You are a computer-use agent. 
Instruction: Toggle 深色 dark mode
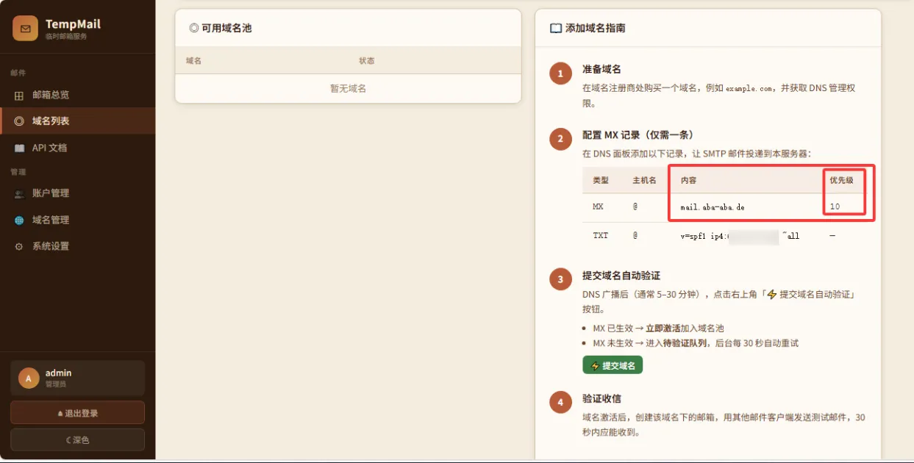click(x=76, y=439)
